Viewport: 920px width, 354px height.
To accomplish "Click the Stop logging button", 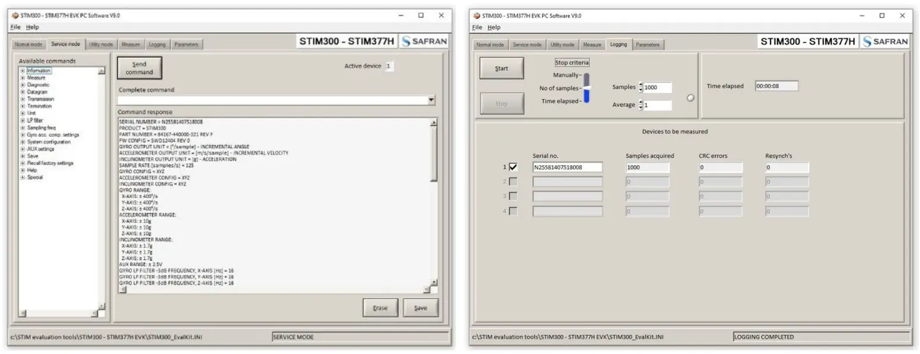I will tap(502, 104).
